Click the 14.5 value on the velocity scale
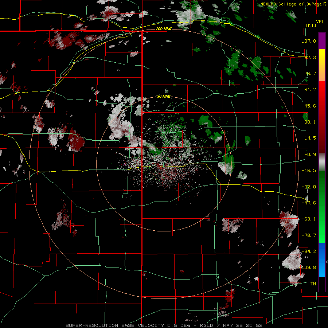 tap(310, 138)
